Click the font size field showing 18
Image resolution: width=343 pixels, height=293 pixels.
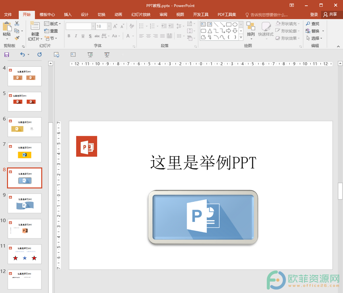click(x=101, y=26)
